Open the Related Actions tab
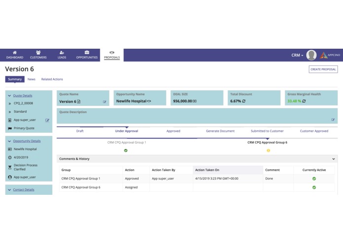Image resolution: width=343 pixels, height=243 pixels. (52, 79)
